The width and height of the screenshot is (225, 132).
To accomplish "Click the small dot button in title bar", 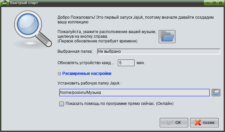I will [208, 3].
